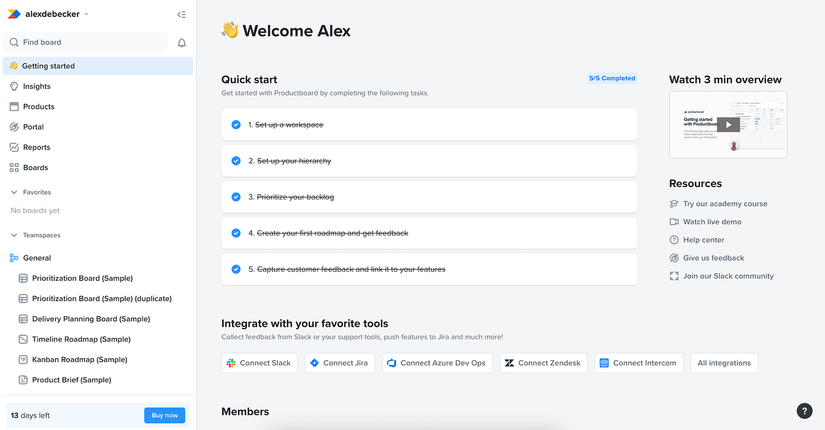Click the academy course graduation cap icon

(674, 204)
